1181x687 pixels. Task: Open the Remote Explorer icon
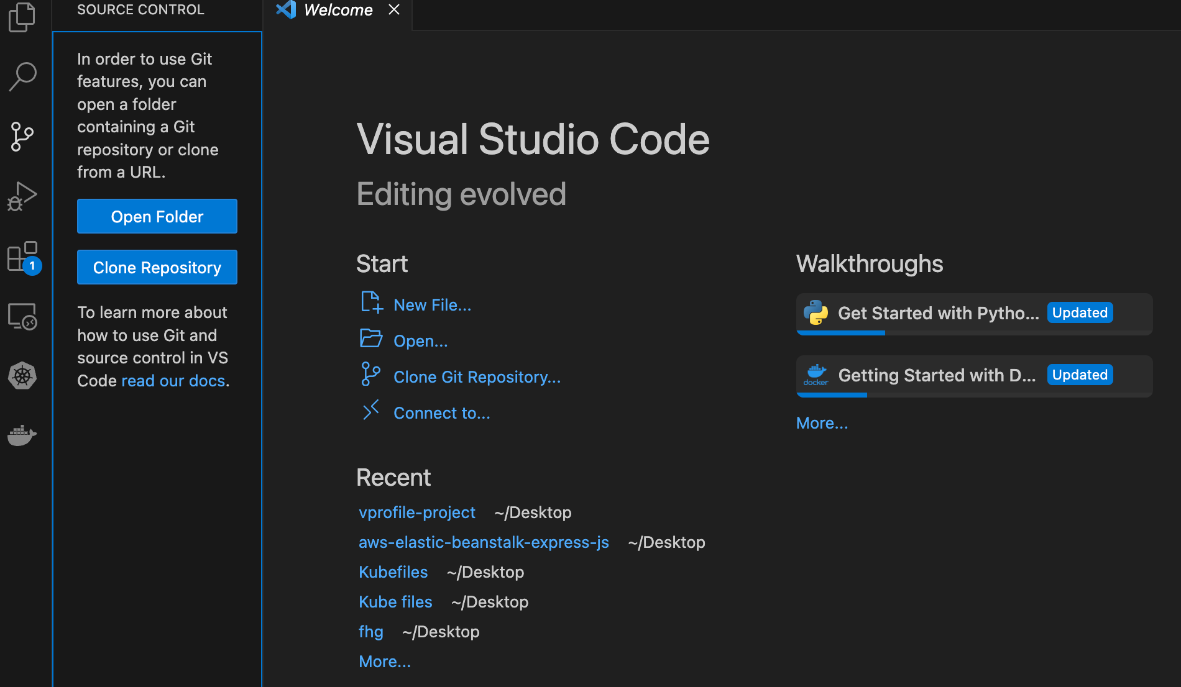[x=22, y=316]
